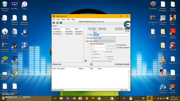180x101 pixels.
Task: Select the Alignment radio button
Action: coord(106,57)
